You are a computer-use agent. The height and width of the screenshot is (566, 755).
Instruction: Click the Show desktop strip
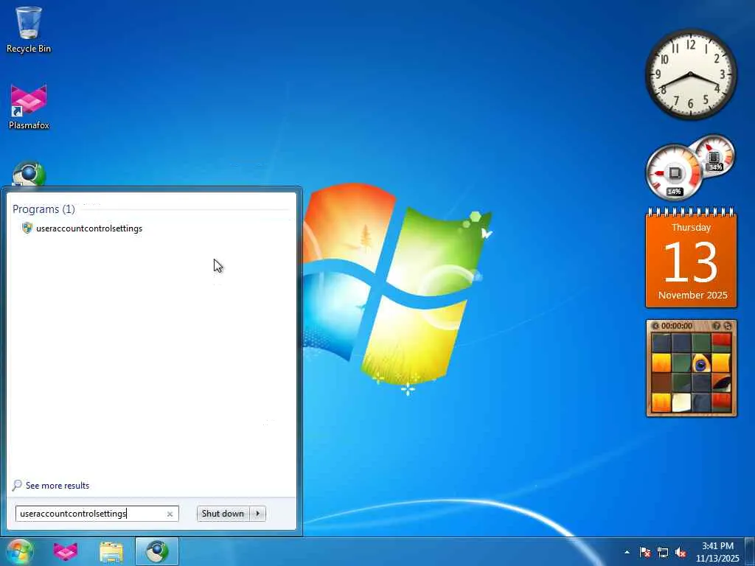(750, 551)
